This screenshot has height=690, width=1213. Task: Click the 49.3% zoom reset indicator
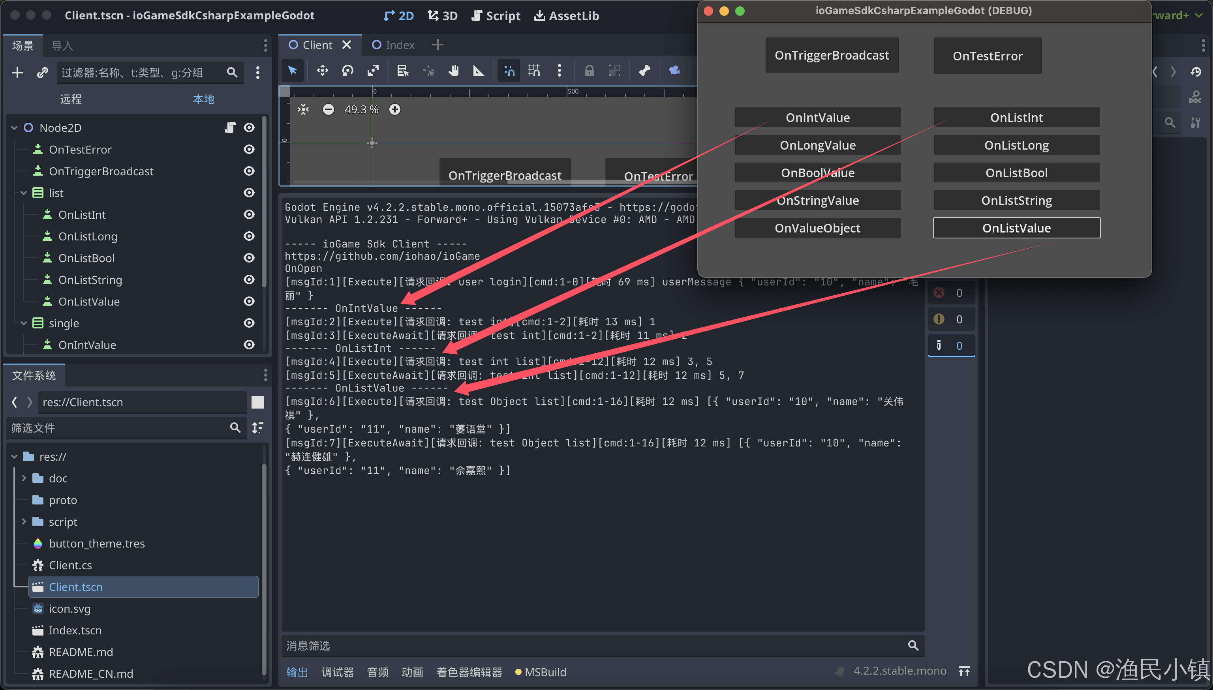pyautogui.click(x=361, y=109)
